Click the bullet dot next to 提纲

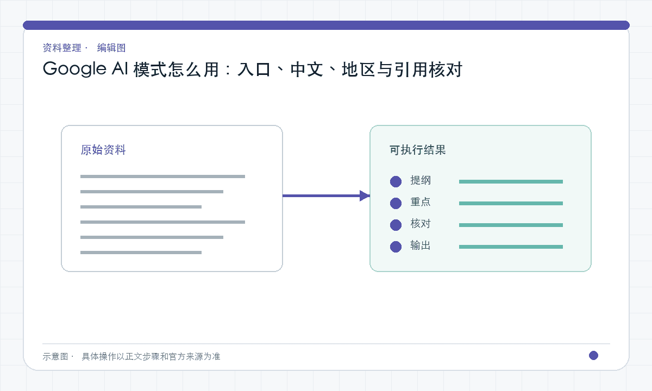[396, 181]
